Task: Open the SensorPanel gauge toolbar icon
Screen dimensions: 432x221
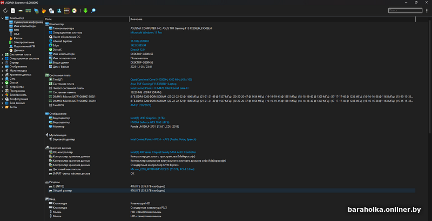Action: [x=74, y=11]
